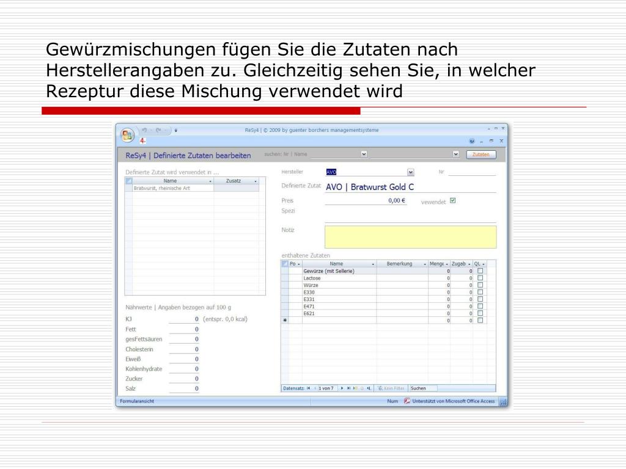This screenshot has width=626, height=469.
Task: Click the Kein Filter indicator
Action: pyautogui.click(x=391, y=388)
